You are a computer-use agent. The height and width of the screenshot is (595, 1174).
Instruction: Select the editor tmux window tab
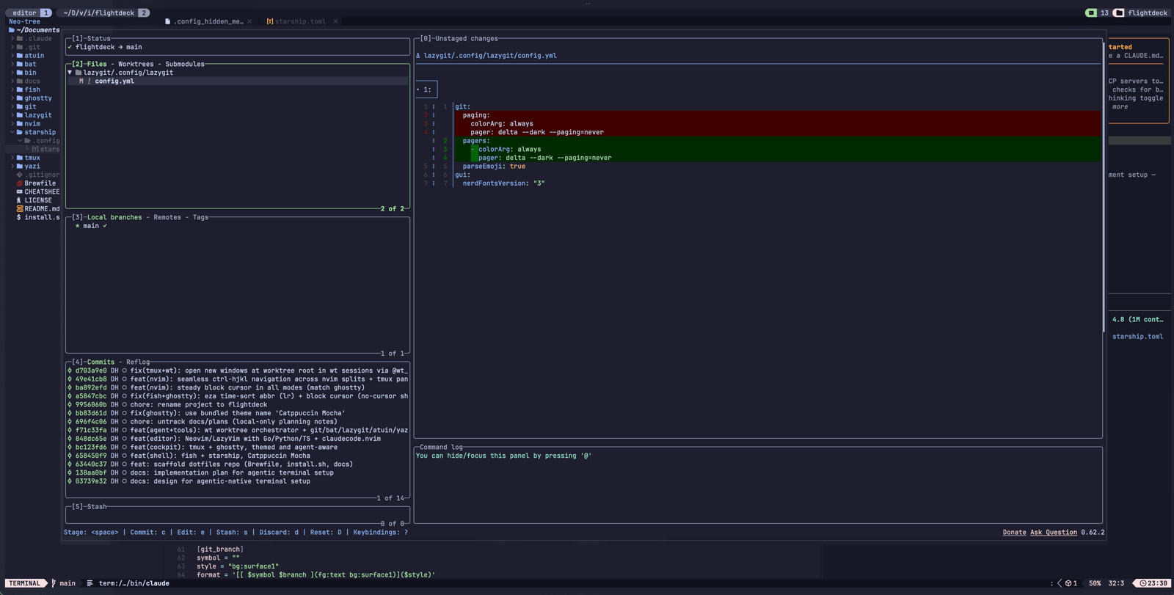(x=29, y=12)
